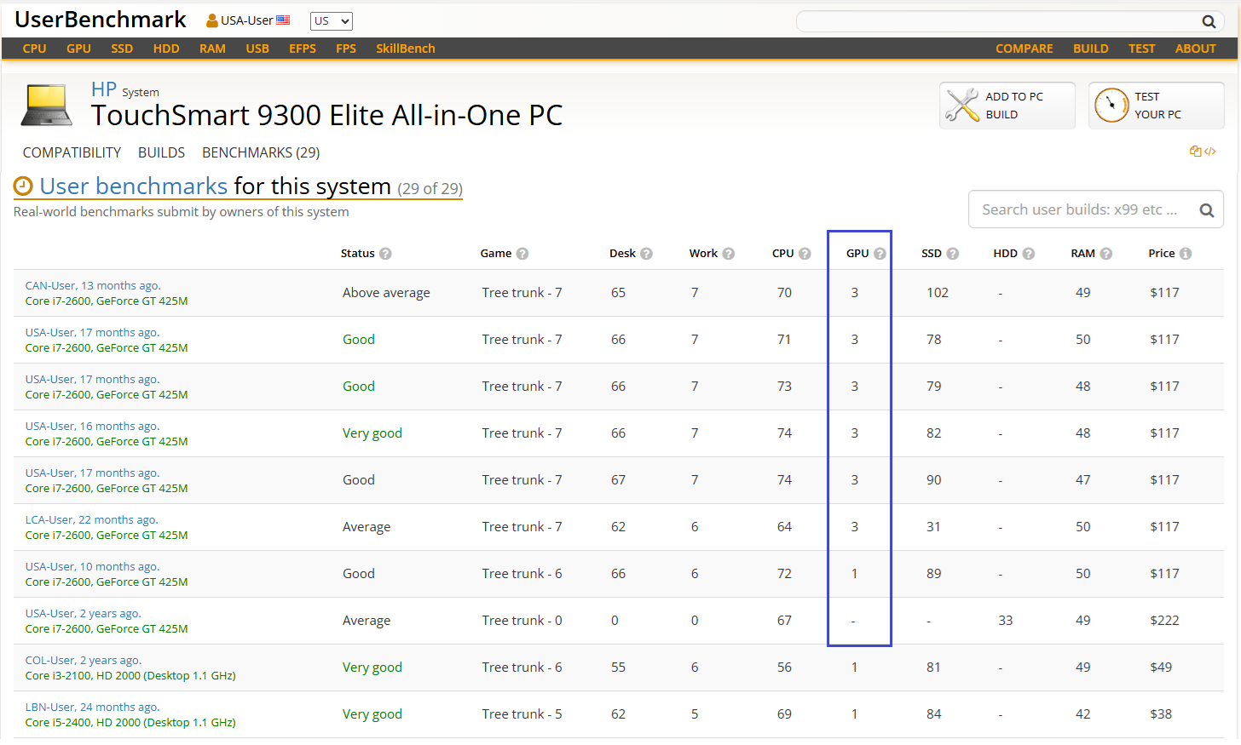Image resolution: width=1241 pixels, height=745 pixels.
Task: Open the CAN-User 13 months ago benchmark
Action: [93, 286]
